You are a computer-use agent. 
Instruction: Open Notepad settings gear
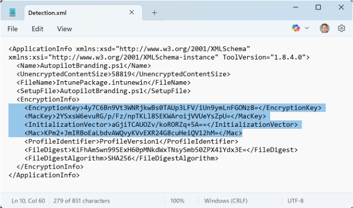(342, 28)
